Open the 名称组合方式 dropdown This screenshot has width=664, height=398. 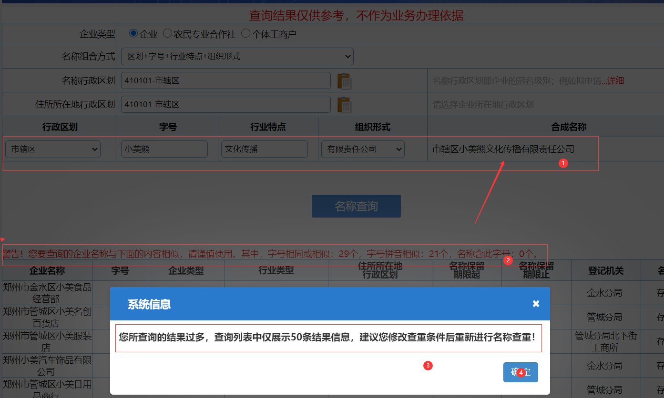pos(237,56)
